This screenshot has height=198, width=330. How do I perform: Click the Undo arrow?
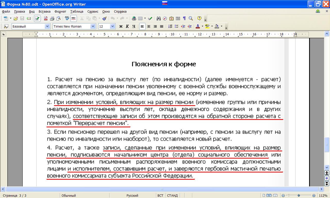pos(112,18)
